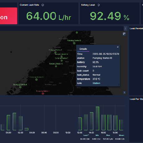Click humidity value in Details popup
The height and width of the screenshot is (143, 143).
point(97,67)
